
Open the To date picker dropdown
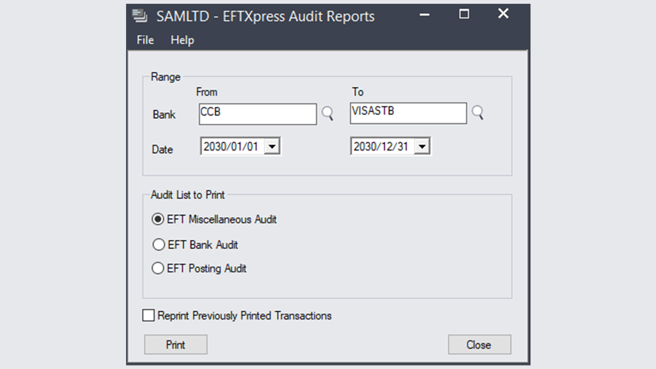point(422,146)
